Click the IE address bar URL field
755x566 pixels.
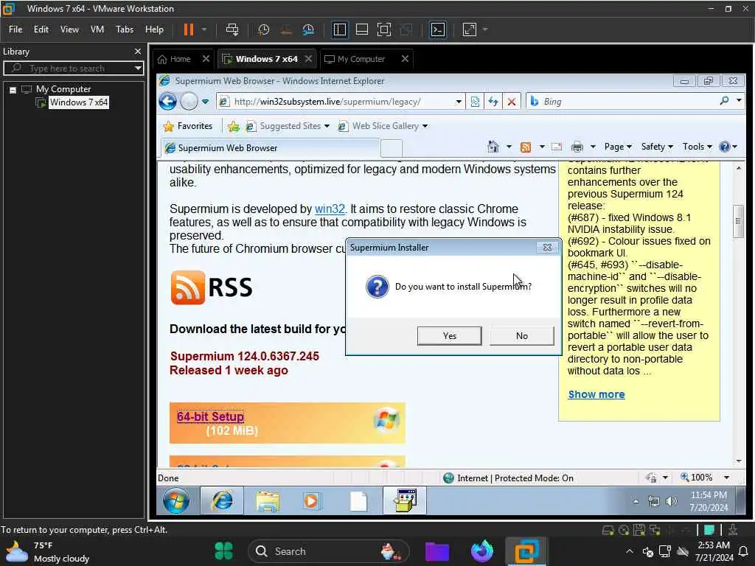pos(342,102)
